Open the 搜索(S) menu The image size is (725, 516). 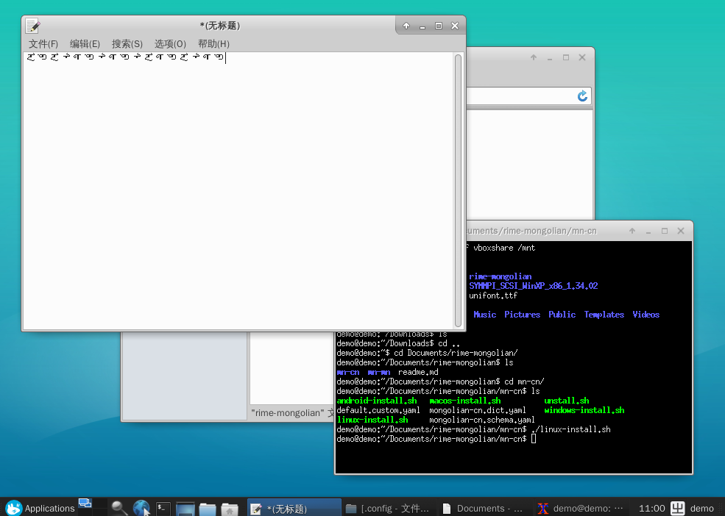tap(127, 44)
